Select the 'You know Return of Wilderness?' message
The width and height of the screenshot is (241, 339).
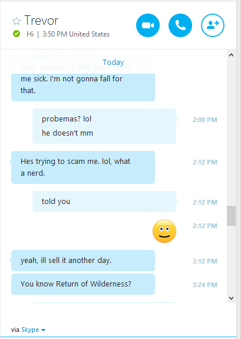[83, 284]
